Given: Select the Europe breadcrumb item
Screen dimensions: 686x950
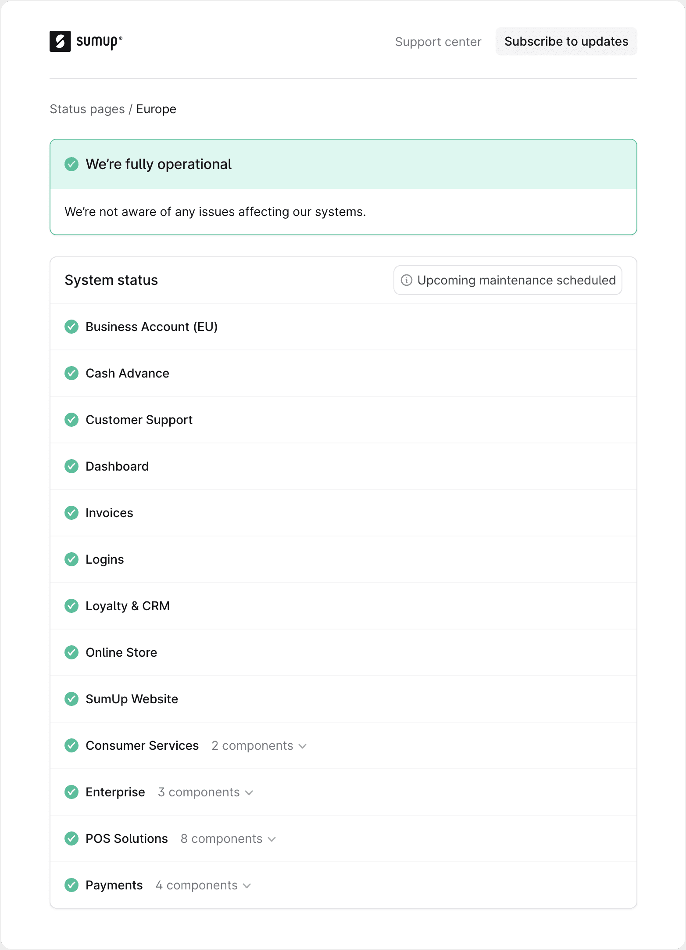Looking at the screenshot, I should pos(156,109).
